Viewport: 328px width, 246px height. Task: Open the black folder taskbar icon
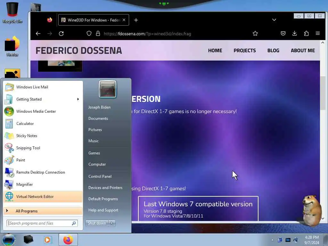[x=29, y=240]
